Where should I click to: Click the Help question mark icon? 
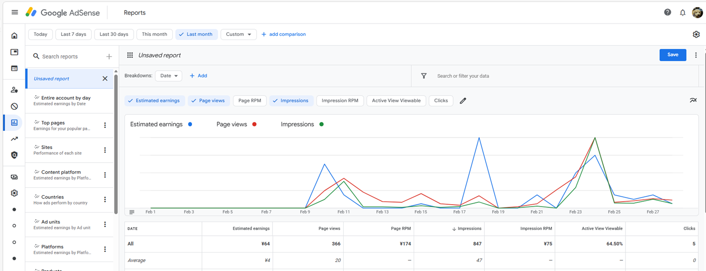pos(667,12)
